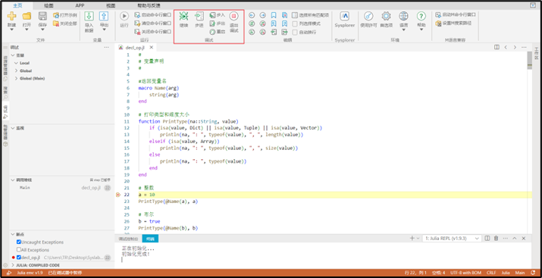Expand the Global (Main) variables node
The height and width of the screenshot is (278, 542).
point(16,78)
